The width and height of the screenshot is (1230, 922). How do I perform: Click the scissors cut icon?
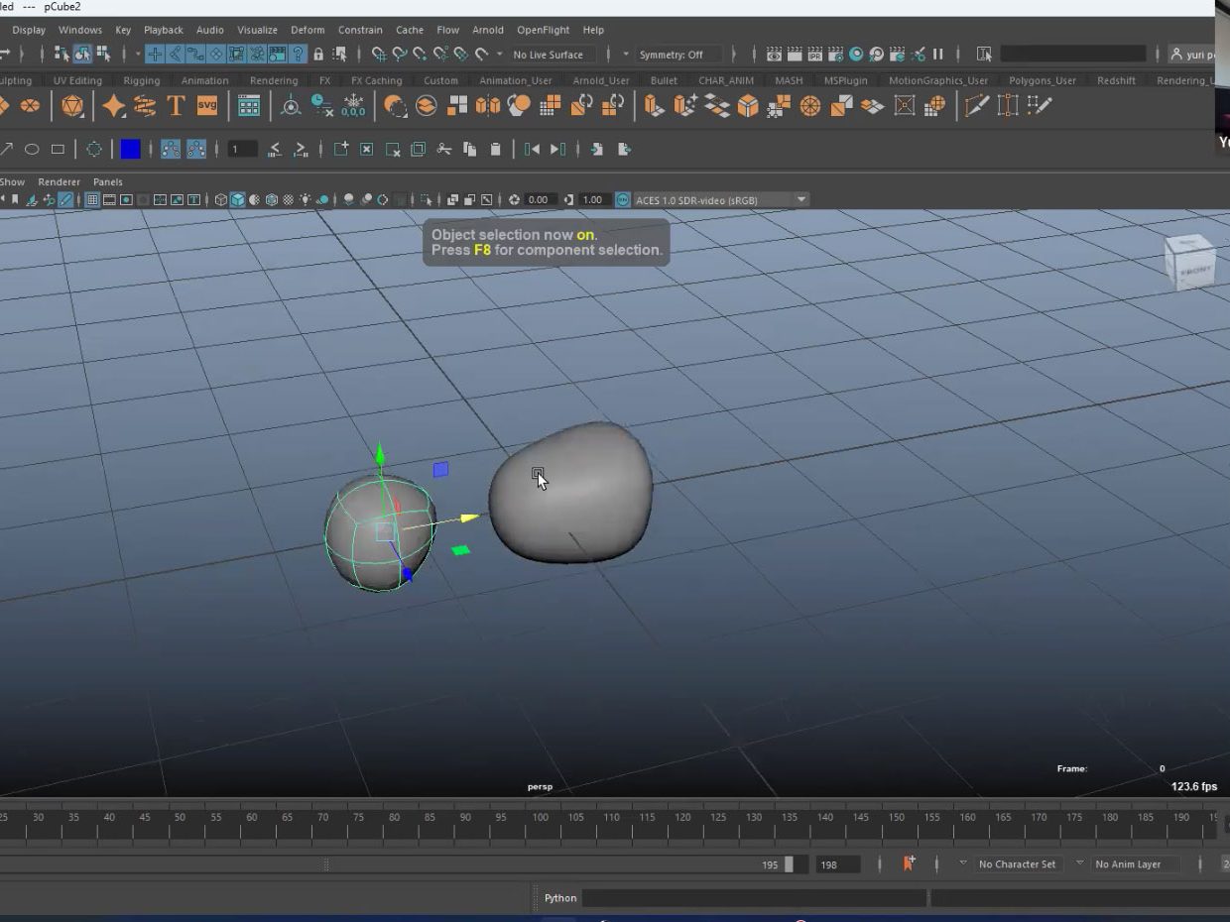[x=443, y=150]
